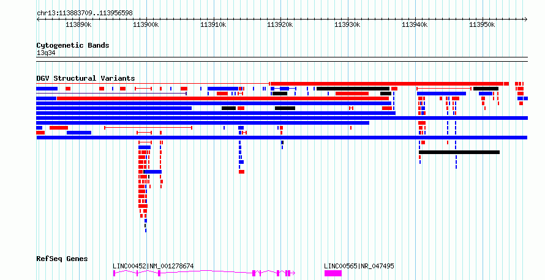This screenshot has height=280, width=545.
Task: Open the LINC00565|NR_047495 gene label
Action: [359, 266]
